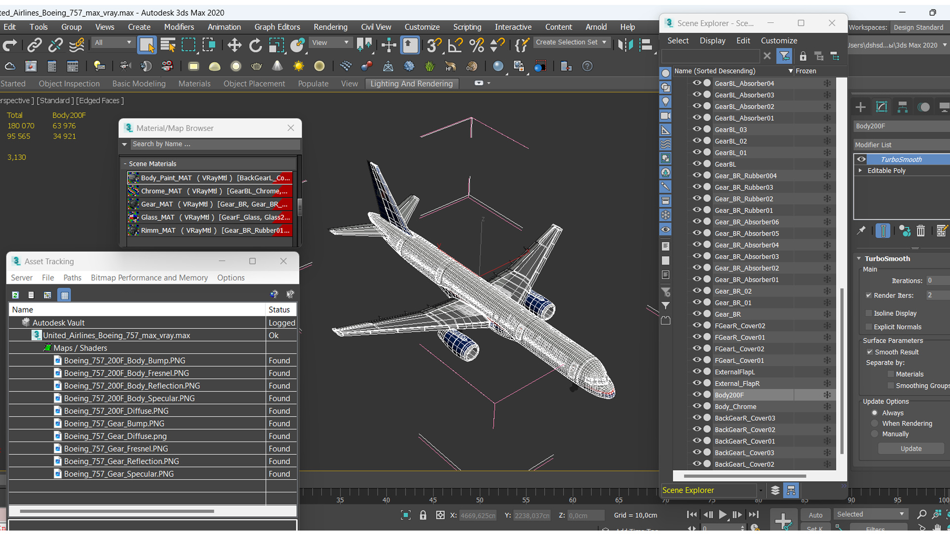
Task: Select Manually update option
Action: [874, 434]
